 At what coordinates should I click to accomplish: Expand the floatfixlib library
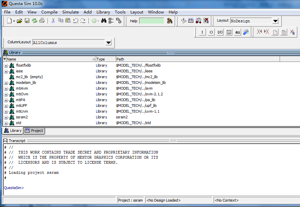click(6, 66)
